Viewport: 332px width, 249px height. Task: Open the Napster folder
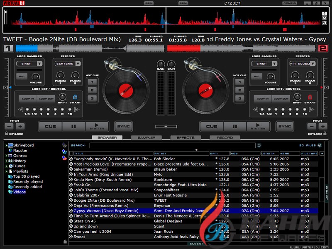20,151
